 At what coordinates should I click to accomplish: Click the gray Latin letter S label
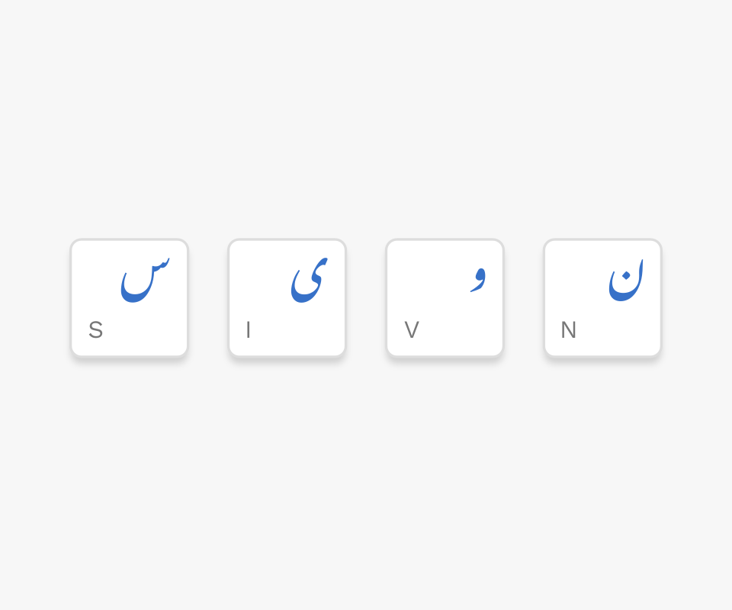click(96, 330)
